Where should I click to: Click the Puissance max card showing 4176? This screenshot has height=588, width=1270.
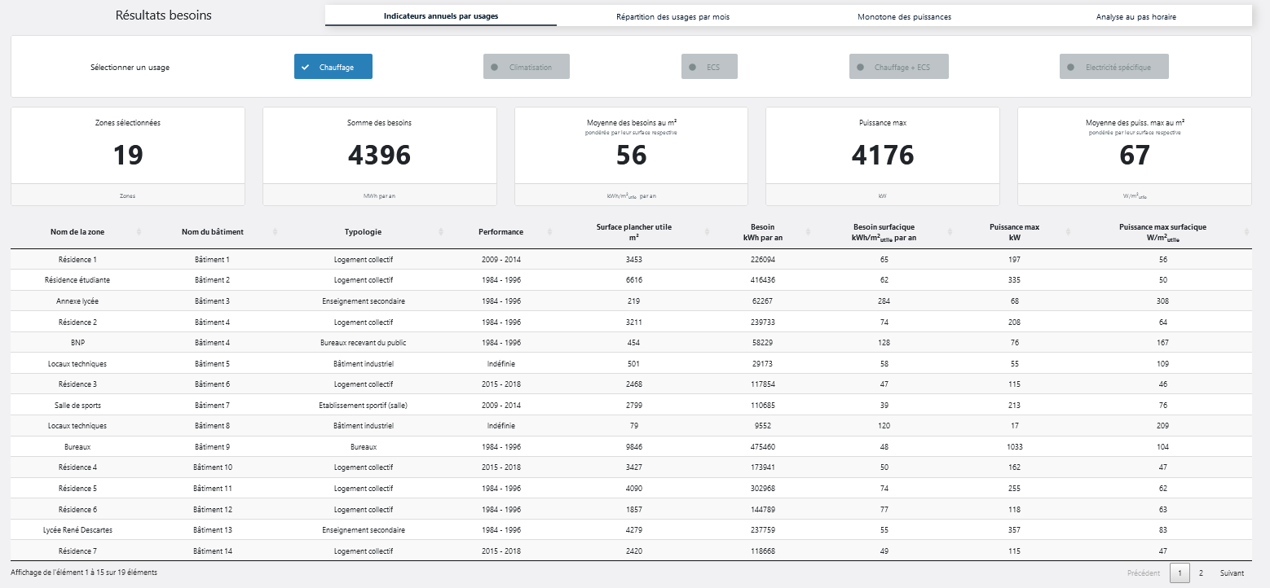pyautogui.click(x=883, y=156)
